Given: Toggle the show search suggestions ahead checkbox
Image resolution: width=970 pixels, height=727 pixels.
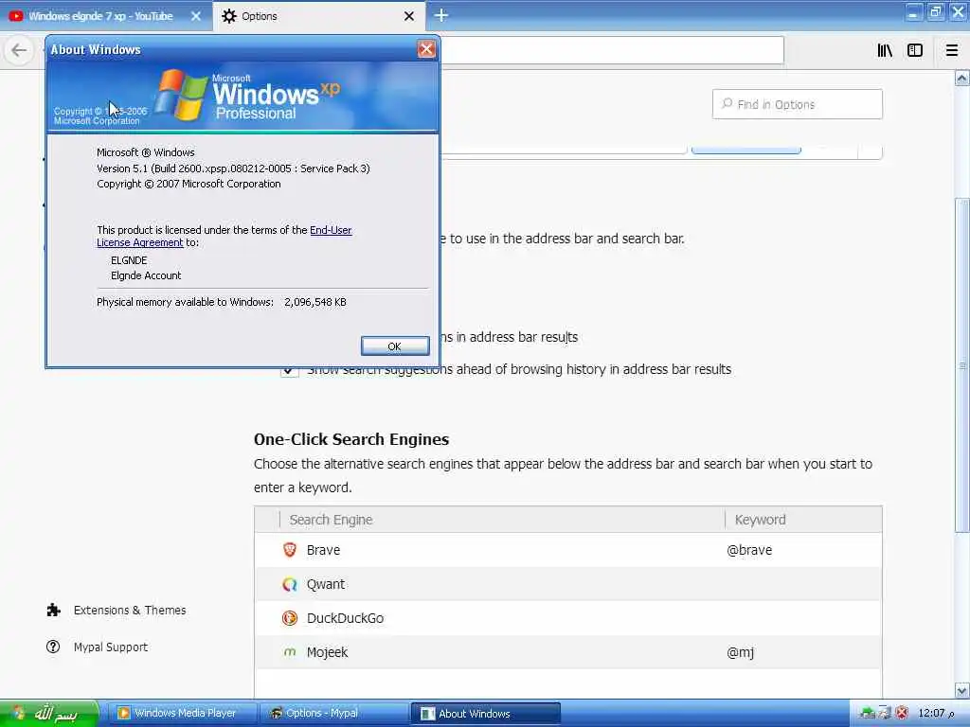Looking at the screenshot, I should 289,370.
